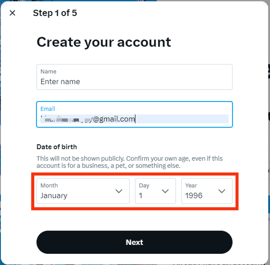
Task: Click the "Day" label above value 1
Action: click(x=144, y=185)
